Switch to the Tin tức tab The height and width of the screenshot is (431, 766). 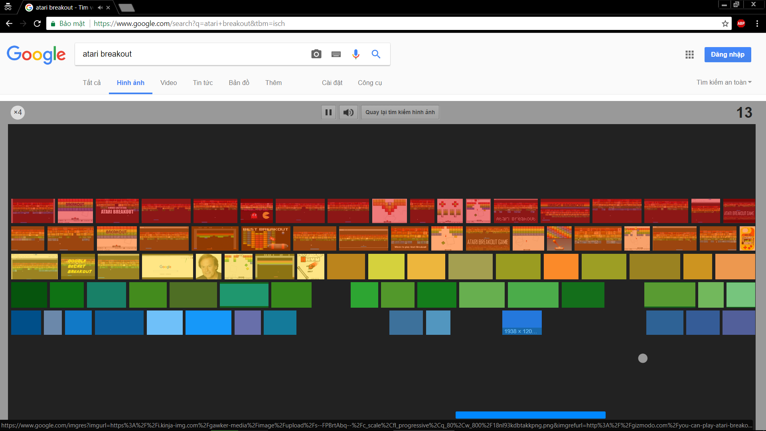click(x=203, y=83)
